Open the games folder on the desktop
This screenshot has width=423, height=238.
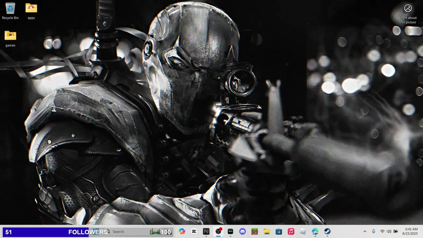pyautogui.click(x=10, y=38)
